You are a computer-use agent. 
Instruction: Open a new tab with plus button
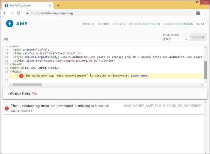coord(58,6)
